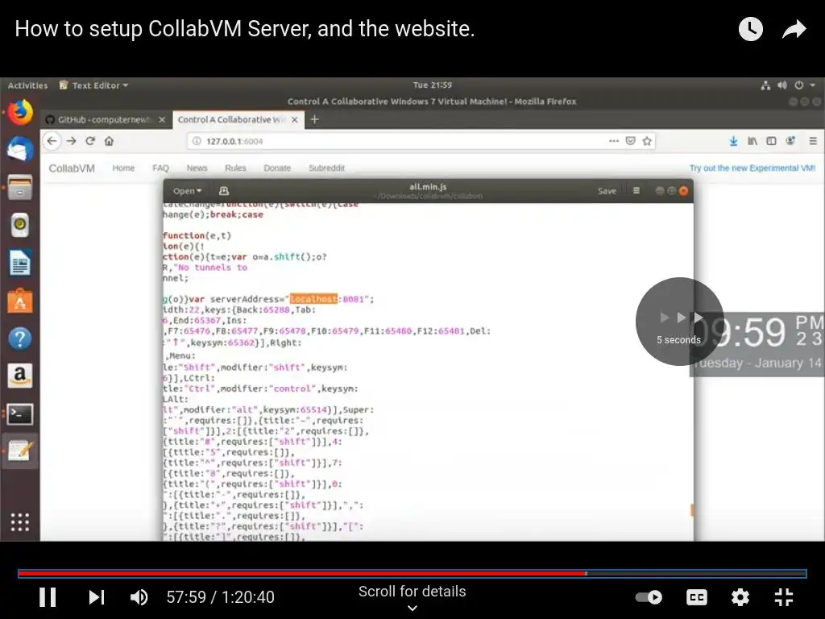Pause the video with the pause button

(x=48, y=597)
